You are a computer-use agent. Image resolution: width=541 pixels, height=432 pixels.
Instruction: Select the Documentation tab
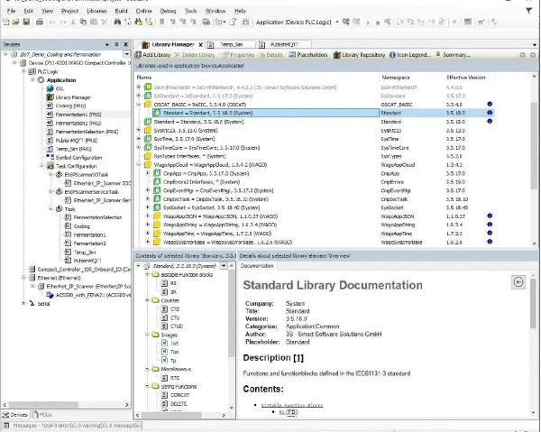[257, 266]
